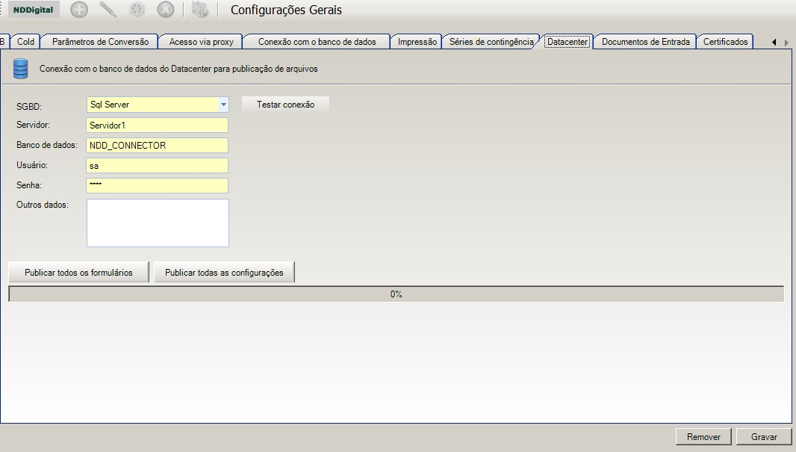This screenshot has width=796, height=452.
Task: Click the 0% progress bar
Action: (x=396, y=294)
